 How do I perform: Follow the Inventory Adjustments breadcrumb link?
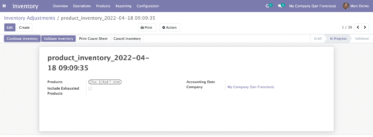30,18
